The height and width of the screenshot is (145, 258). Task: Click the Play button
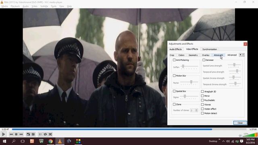tap(4, 134)
